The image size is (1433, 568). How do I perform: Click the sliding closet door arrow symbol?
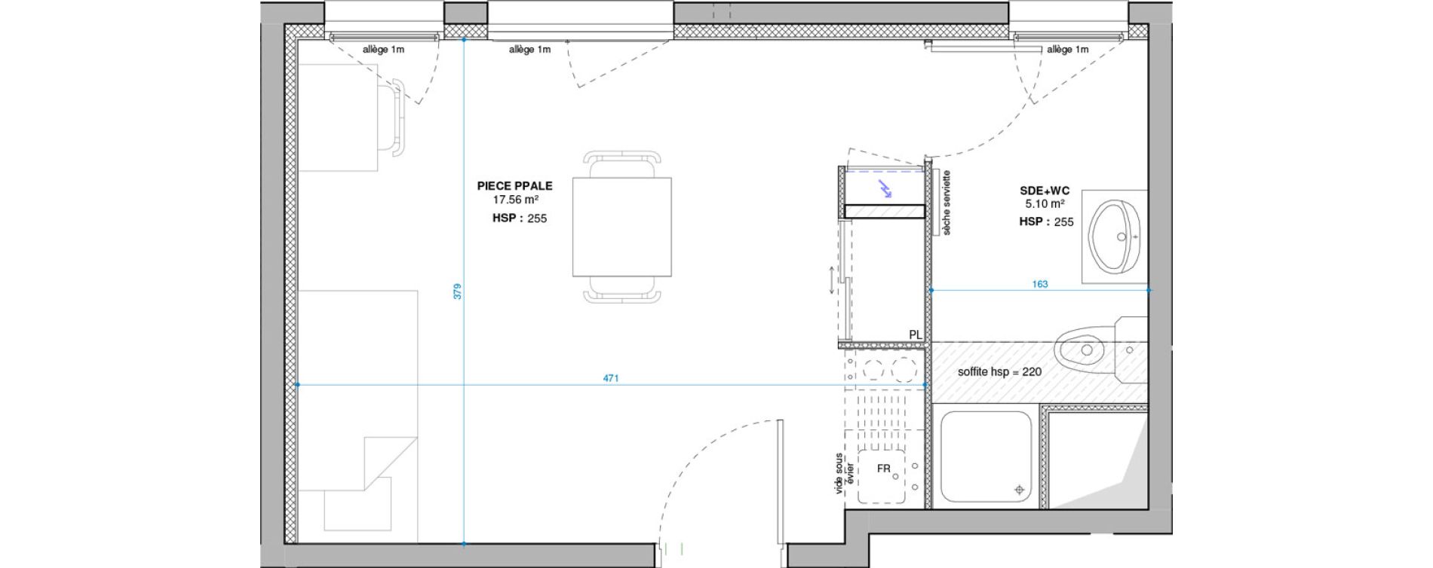click(x=831, y=280)
